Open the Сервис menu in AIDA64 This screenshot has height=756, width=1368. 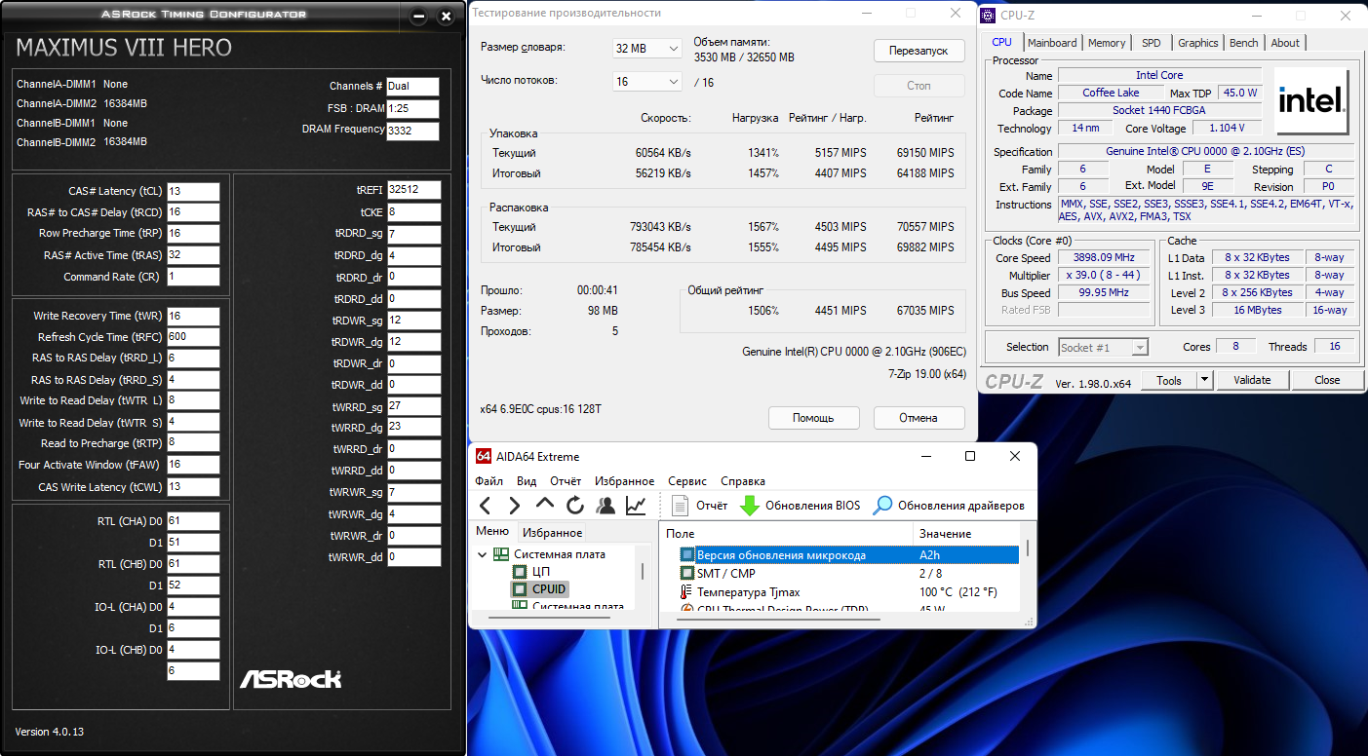pos(687,481)
